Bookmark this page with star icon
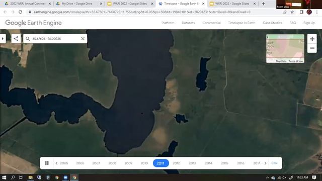This screenshot has height=181, width=322. [x=292, y=12]
